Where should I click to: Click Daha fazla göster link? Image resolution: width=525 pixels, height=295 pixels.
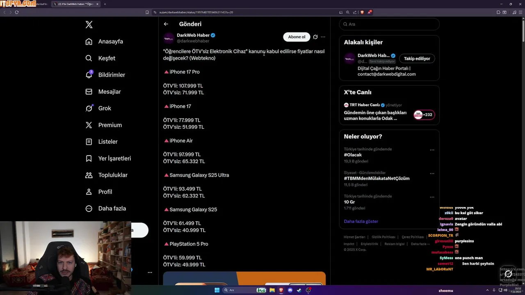click(x=361, y=221)
